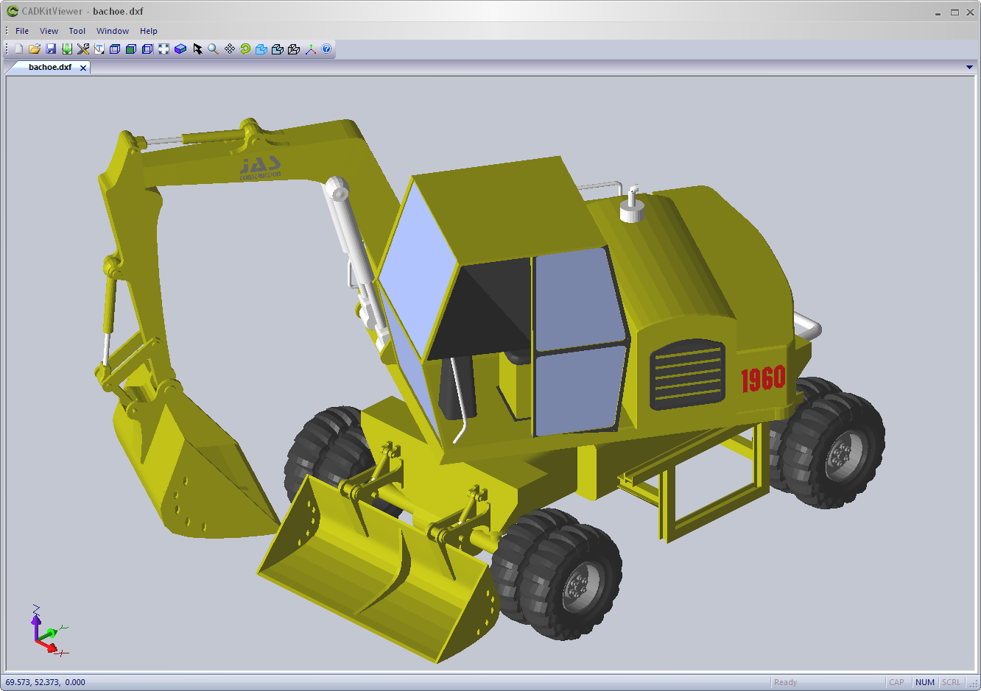Close the bachoe.dxf tab with its X
This screenshot has width=981, height=691.
[x=83, y=67]
